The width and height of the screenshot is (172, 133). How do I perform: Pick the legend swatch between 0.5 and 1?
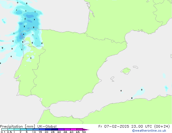[x=11, y=129]
